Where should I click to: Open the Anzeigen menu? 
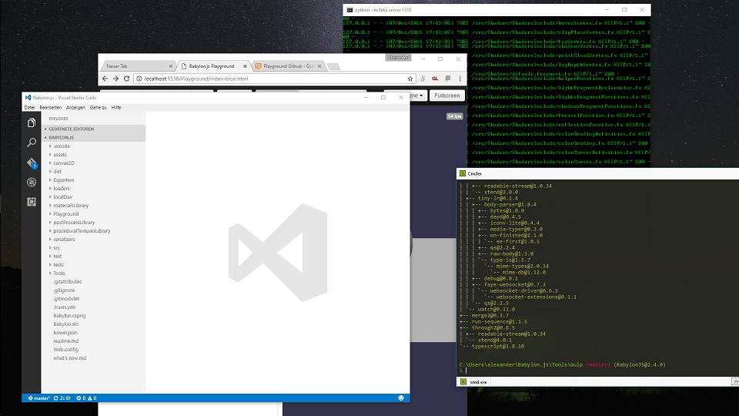[75, 107]
